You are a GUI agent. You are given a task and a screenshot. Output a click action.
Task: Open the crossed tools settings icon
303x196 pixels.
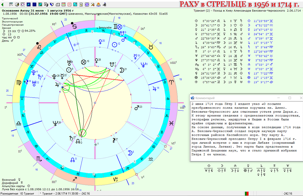[93, 4]
